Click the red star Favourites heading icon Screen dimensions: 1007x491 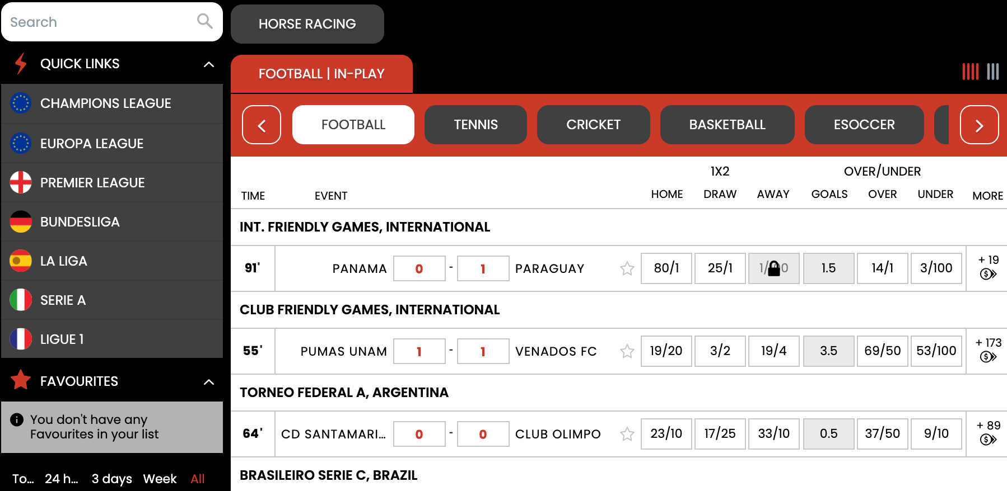21,381
